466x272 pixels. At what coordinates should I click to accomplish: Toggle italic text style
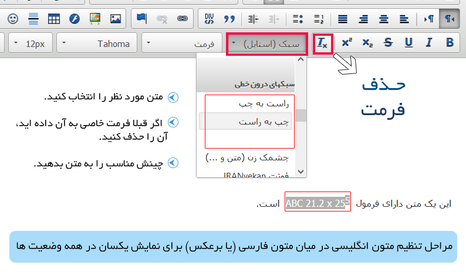point(429,43)
